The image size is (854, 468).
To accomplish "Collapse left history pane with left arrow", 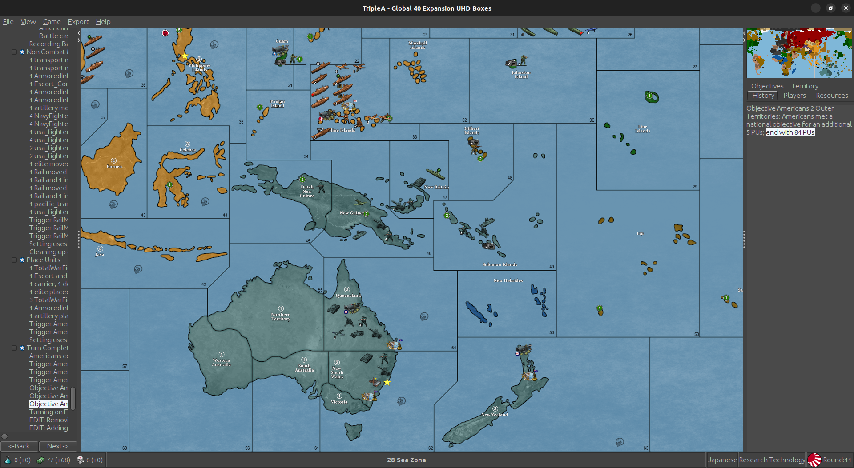I will coord(79,33).
